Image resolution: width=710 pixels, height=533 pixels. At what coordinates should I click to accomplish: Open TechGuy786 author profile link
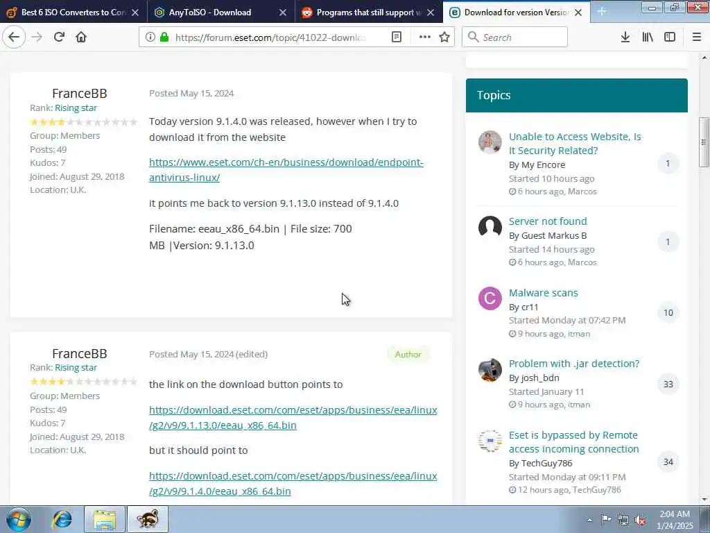click(547, 463)
